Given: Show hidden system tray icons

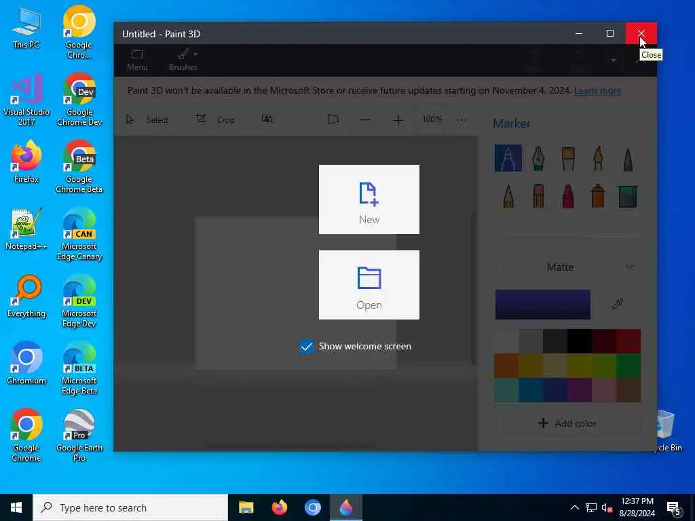Looking at the screenshot, I should (x=574, y=507).
